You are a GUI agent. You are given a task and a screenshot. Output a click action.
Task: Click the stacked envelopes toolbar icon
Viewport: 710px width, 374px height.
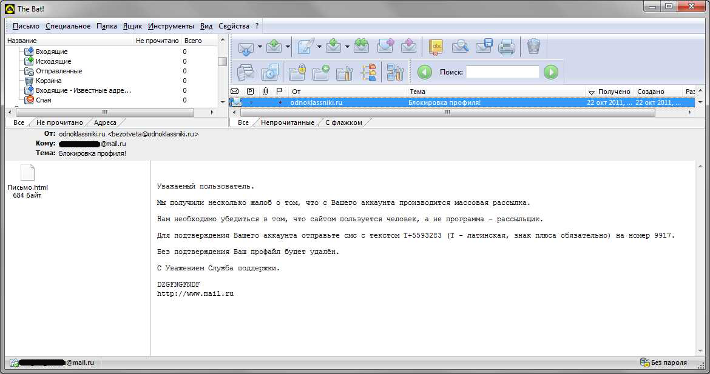pos(246,72)
